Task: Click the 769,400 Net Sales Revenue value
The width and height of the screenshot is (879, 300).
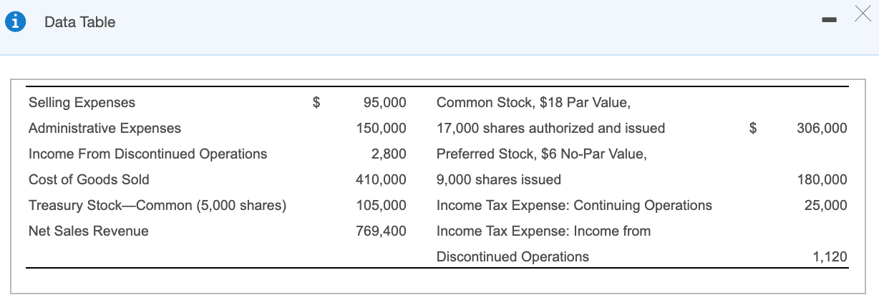Action: (x=382, y=231)
